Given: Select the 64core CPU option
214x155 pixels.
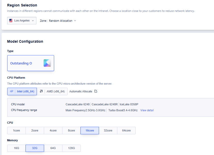Looking at the screenshot, I should click(126, 130).
